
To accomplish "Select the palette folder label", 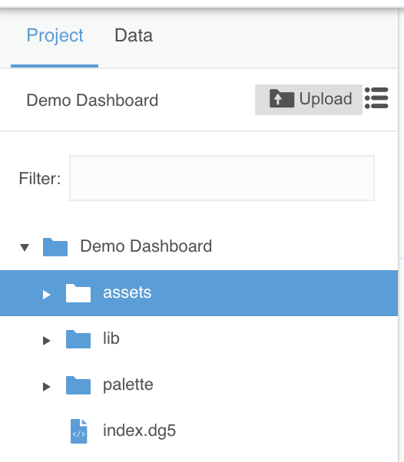I will [128, 384].
